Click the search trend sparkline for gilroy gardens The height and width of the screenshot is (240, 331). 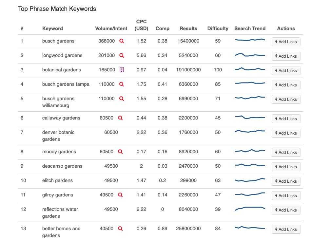[x=250, y=194]
